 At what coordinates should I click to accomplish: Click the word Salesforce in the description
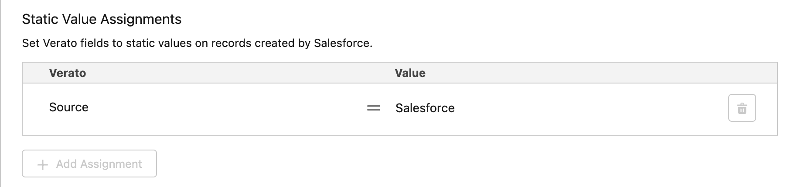coord(342,43)
